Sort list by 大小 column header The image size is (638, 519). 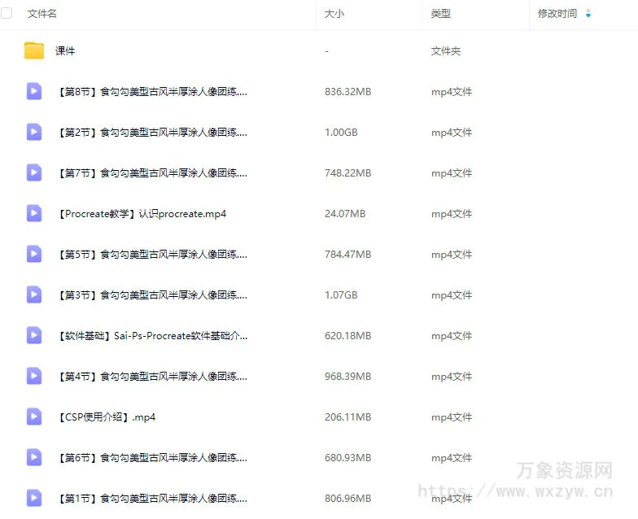pyautogui.click(x=334, y=14)
